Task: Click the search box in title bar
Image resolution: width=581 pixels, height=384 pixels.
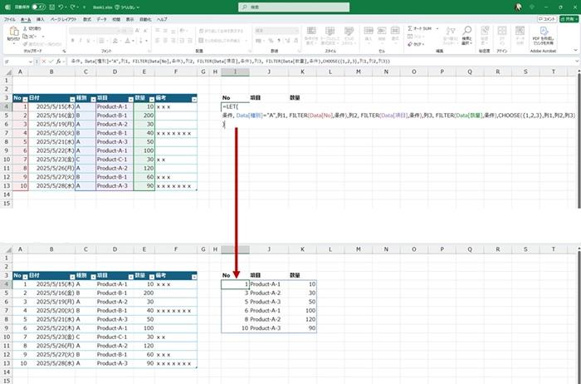Action: [x=290, y=6]
